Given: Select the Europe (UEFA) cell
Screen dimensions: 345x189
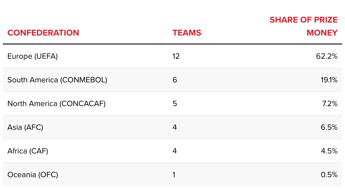Looking at the screenshot, I should 33,56.
